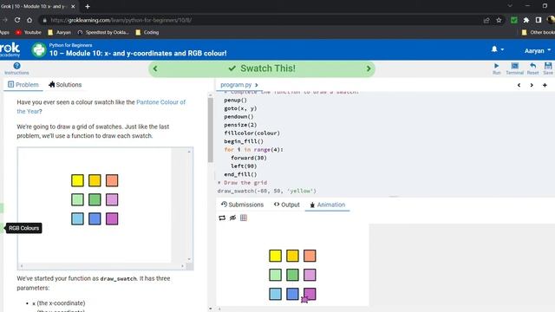The image size is (555, 312).
Task: Switch to the Problem tab
Action: (23, 85)
